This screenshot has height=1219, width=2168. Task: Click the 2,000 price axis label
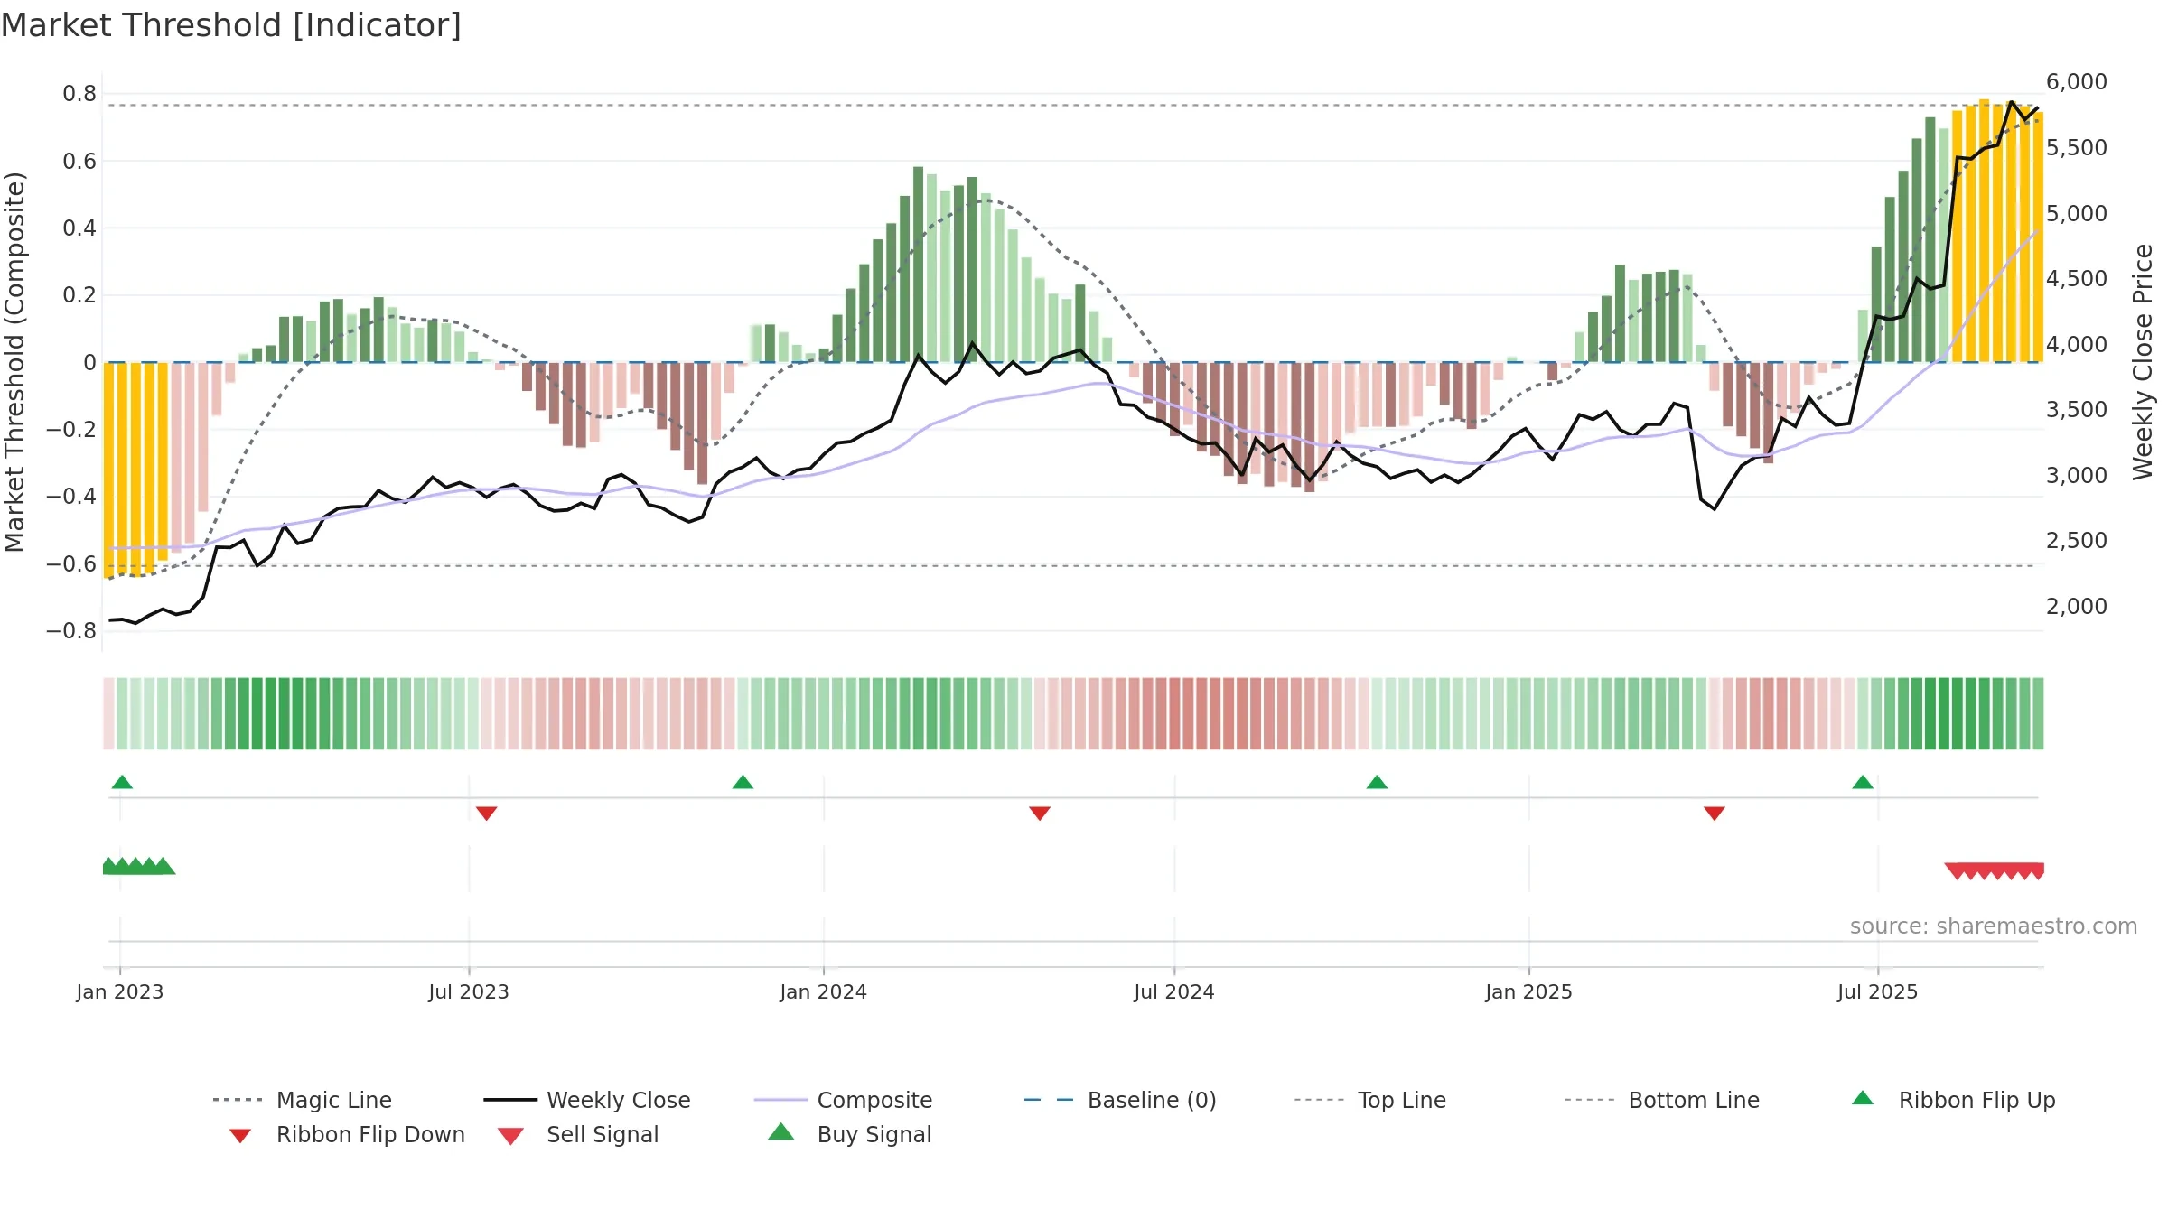2077,606
